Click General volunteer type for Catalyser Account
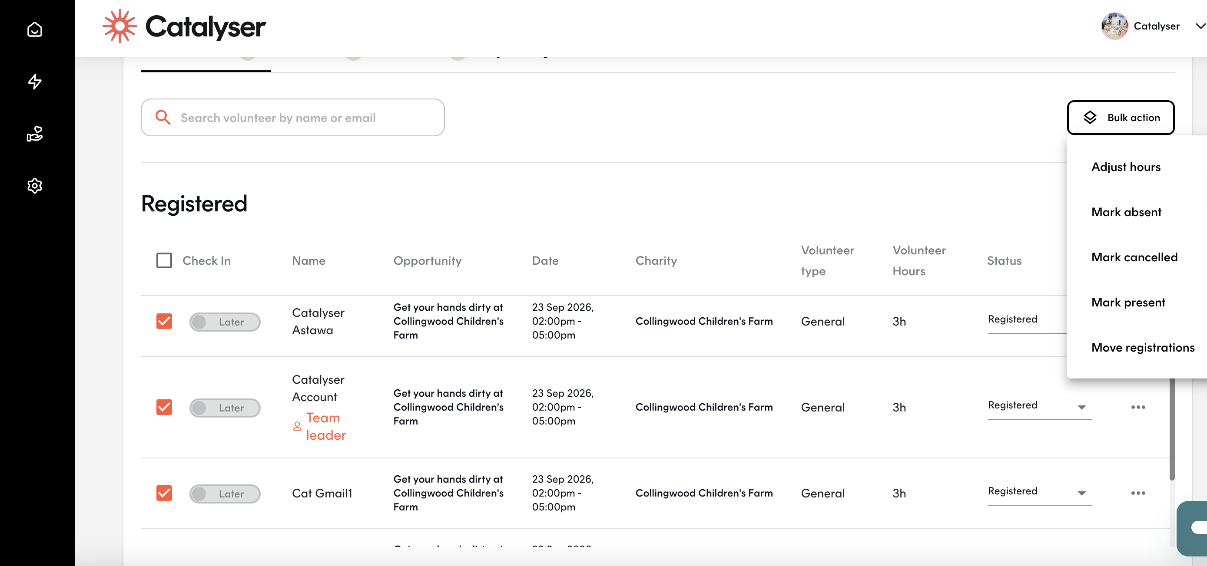 point(823,407)
